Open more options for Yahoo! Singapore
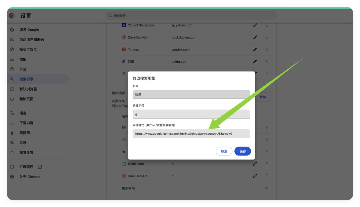Viewport: 360px width, 207px height. [267, 25]
